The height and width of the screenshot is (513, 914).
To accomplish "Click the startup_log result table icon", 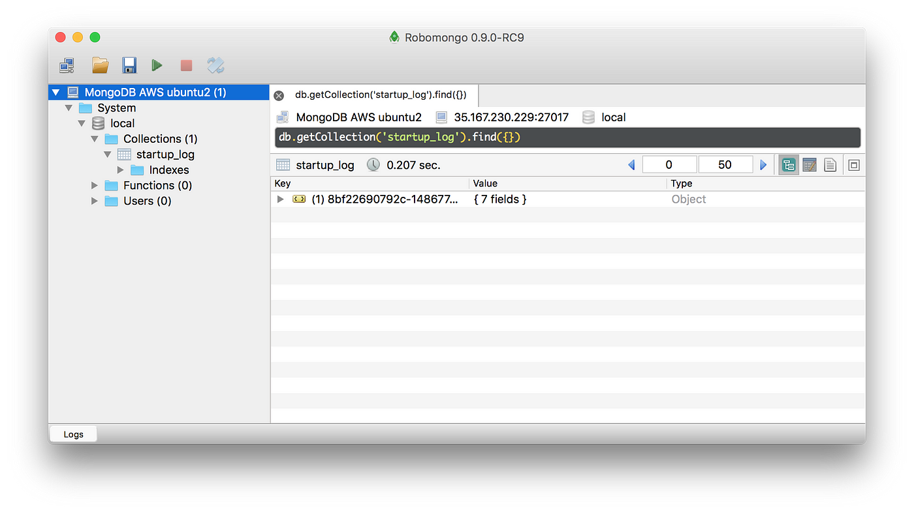I will coord(283,165).
